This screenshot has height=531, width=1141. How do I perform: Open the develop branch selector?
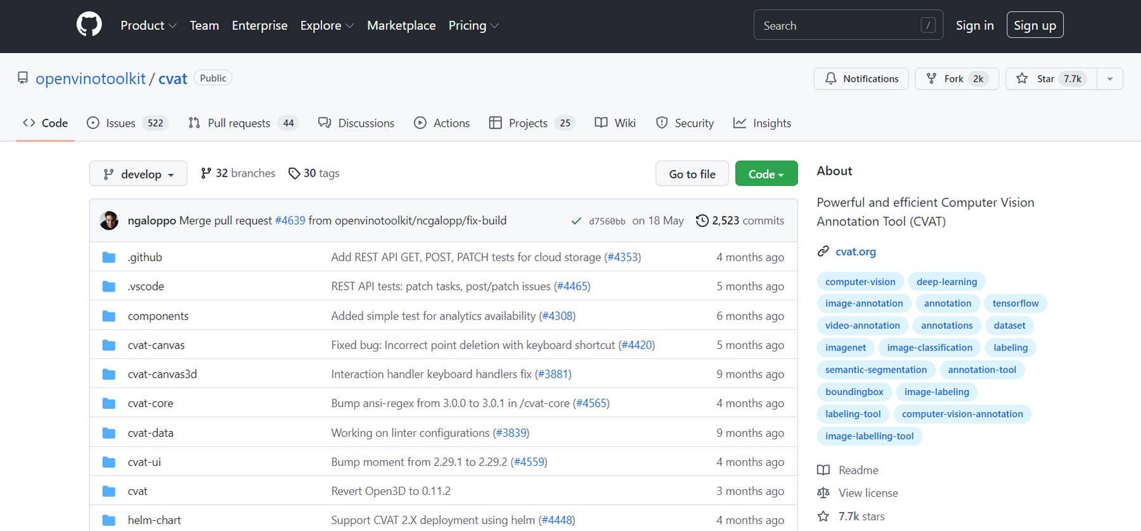coord(138,173)
